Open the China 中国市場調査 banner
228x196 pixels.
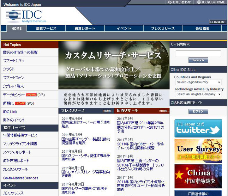coord(198,176)
